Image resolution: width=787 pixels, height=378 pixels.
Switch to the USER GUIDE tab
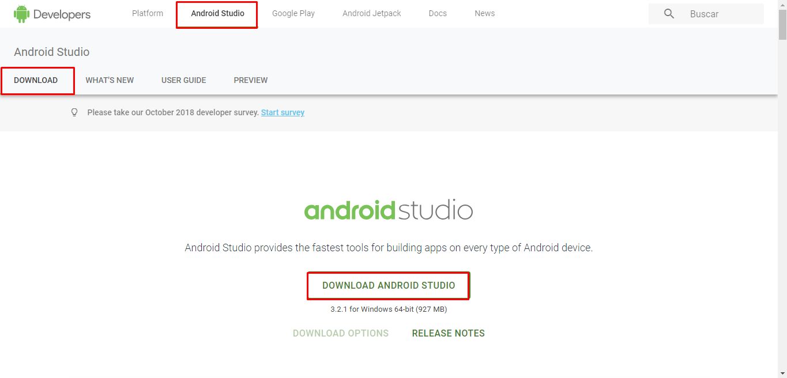tap(184, 80)
